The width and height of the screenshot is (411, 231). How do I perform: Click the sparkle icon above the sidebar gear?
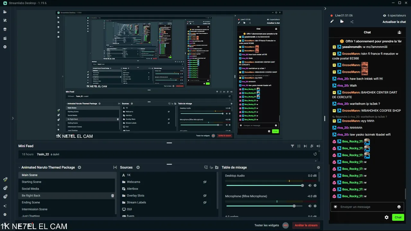pyautogui.click(x=5, y=206)
